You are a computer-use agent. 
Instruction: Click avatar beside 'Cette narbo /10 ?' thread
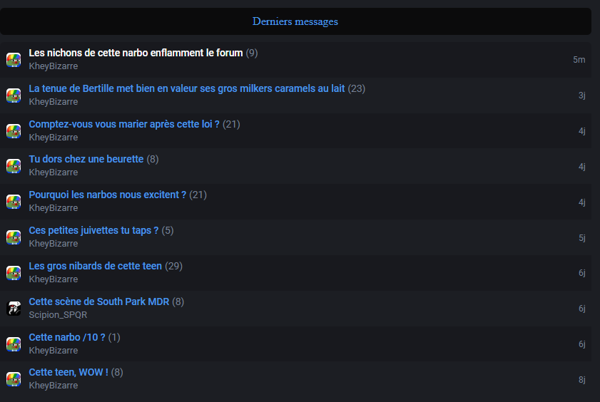click(x=14, y=344)
